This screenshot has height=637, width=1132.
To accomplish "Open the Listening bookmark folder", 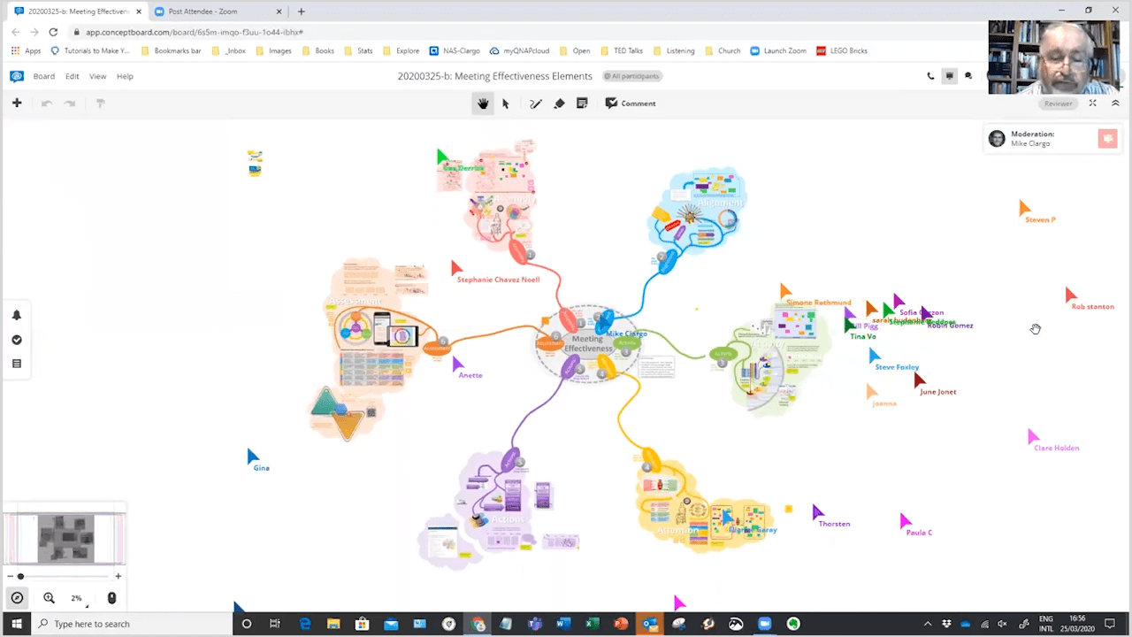I will 673,50.
